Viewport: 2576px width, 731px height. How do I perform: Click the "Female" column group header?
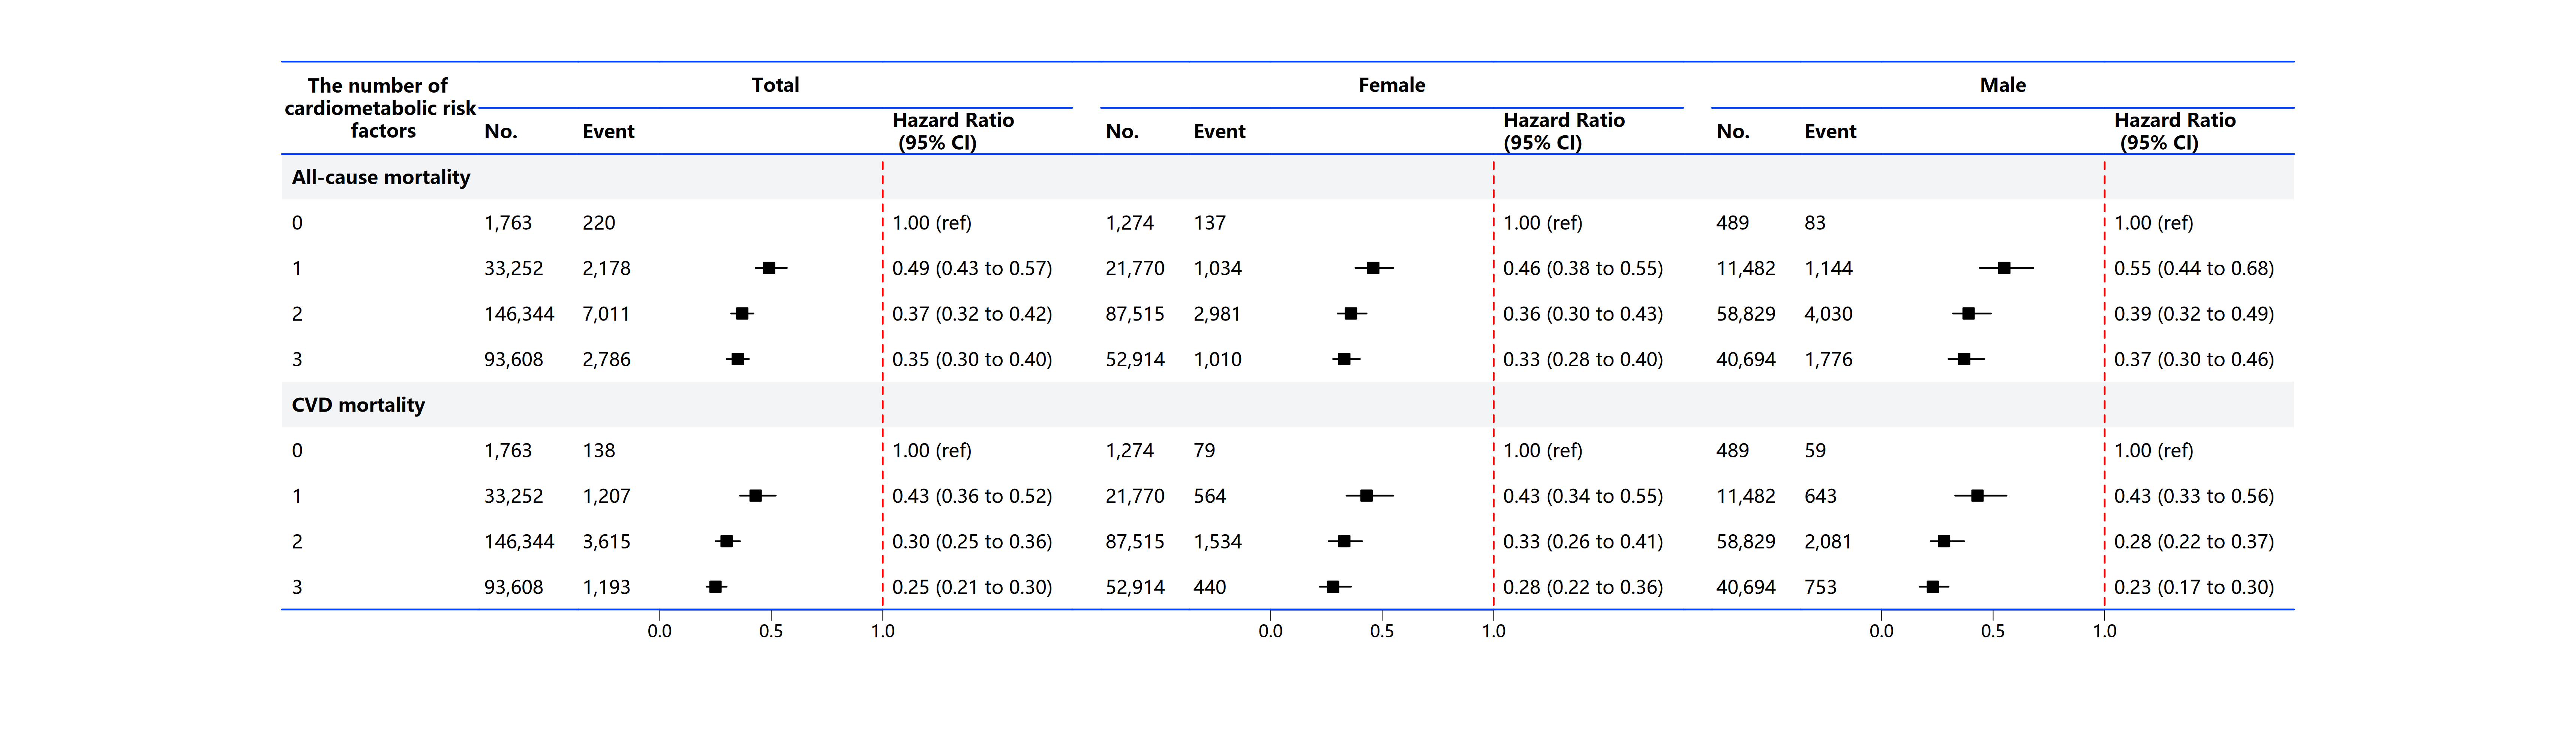pos(1391,85)
